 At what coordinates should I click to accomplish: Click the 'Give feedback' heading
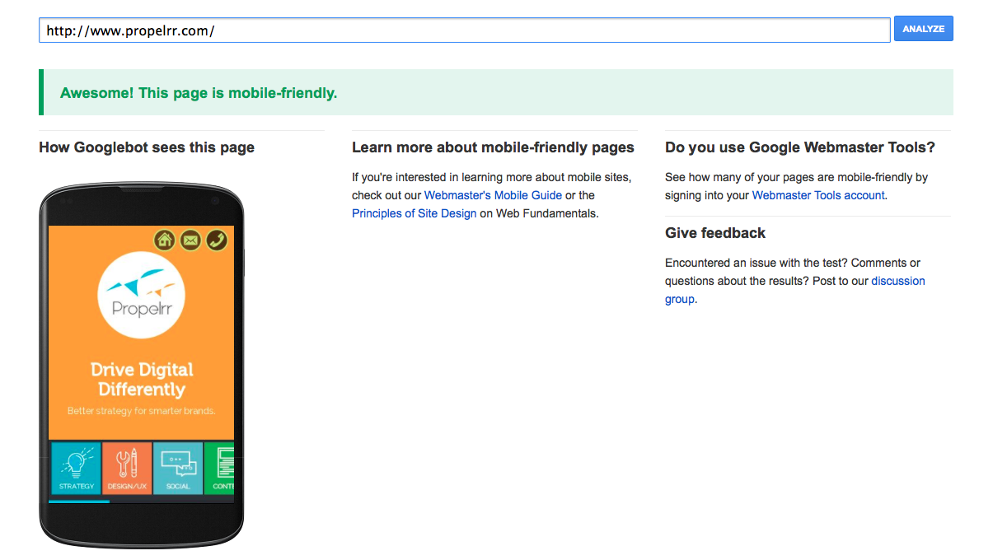pyautogui.click(x=715, y=233)
